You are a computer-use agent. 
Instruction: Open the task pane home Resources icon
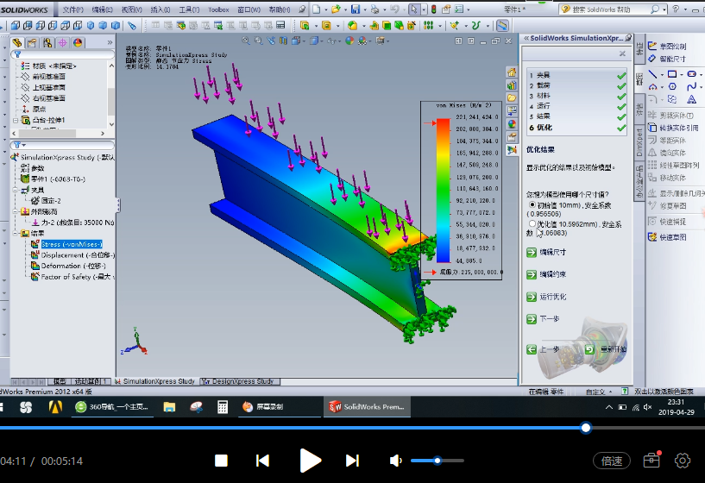[512, 72]
